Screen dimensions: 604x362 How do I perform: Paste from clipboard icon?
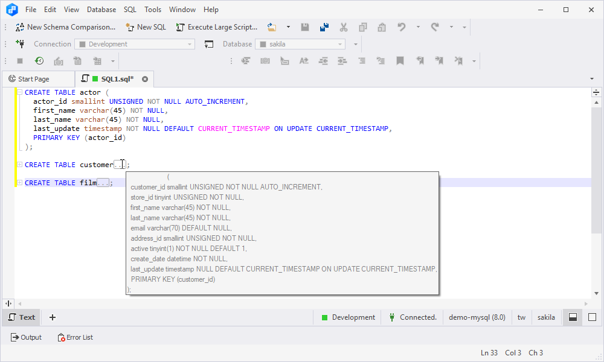382,27
